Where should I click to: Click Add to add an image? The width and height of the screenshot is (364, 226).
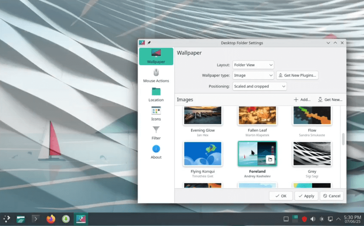point(302,100)
